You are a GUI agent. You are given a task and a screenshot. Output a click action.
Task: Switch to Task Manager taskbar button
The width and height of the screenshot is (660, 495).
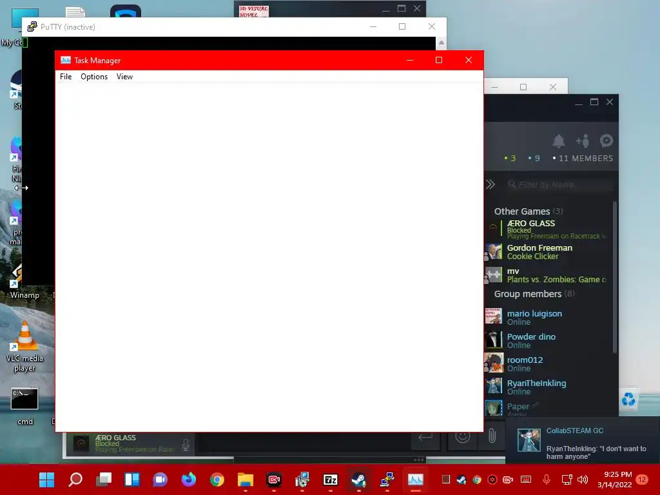pyautogui.click(x=416, y=480)
